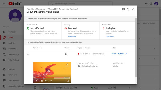Viewport: 161px width, 90px height.
Task: Click the Videos play icon in sidebar
Action: click(x=4, y=37)
